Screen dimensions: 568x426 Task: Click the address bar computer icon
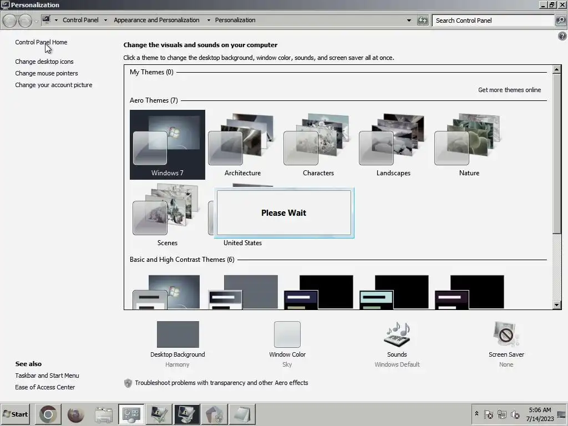point(46,19)
